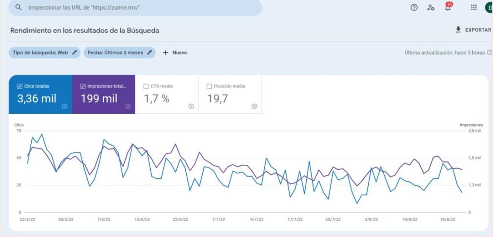Open the Tipo de búsqueda: Web filter
The image size is (493, 237).
click(x=40, y=52)
